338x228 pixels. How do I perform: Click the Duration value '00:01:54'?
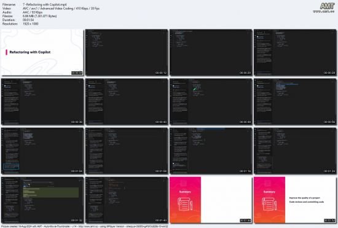tap(28, 20)
